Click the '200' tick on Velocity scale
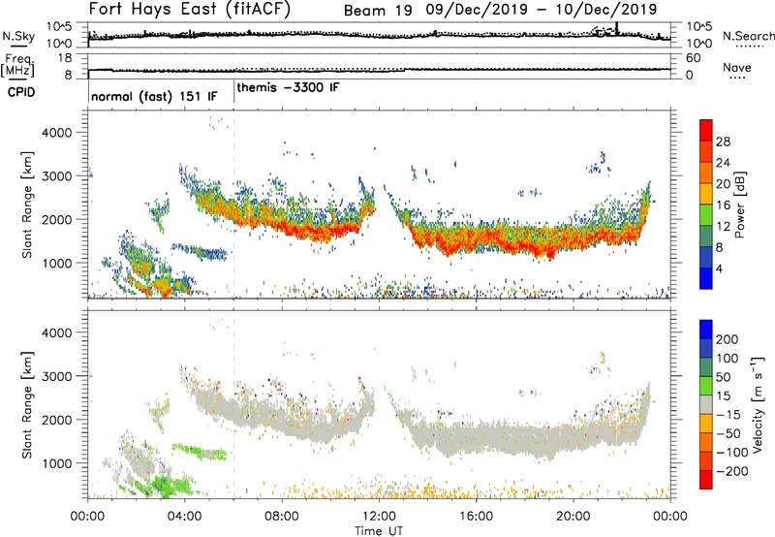 coord(728,339)
